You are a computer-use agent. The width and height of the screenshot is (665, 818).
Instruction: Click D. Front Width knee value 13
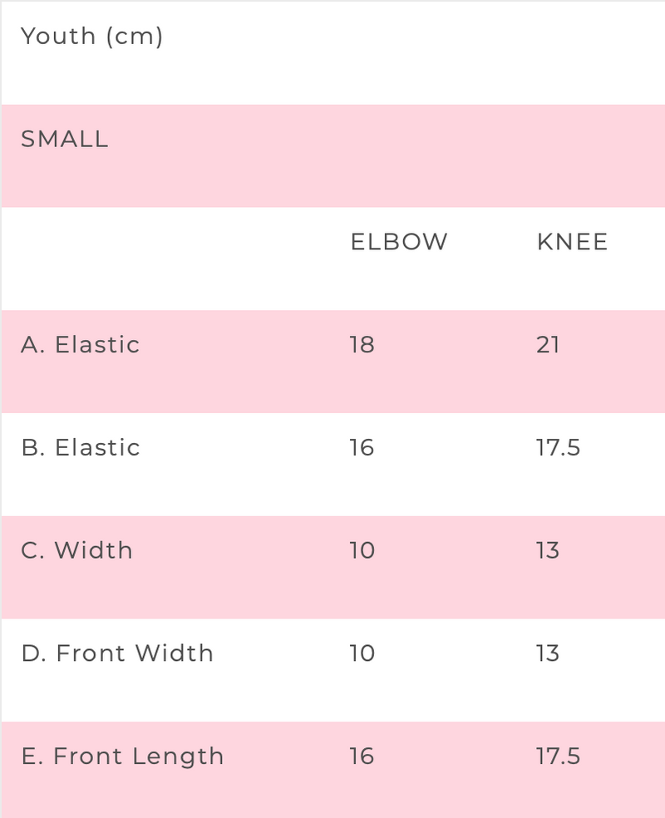[x=548, y=653]
